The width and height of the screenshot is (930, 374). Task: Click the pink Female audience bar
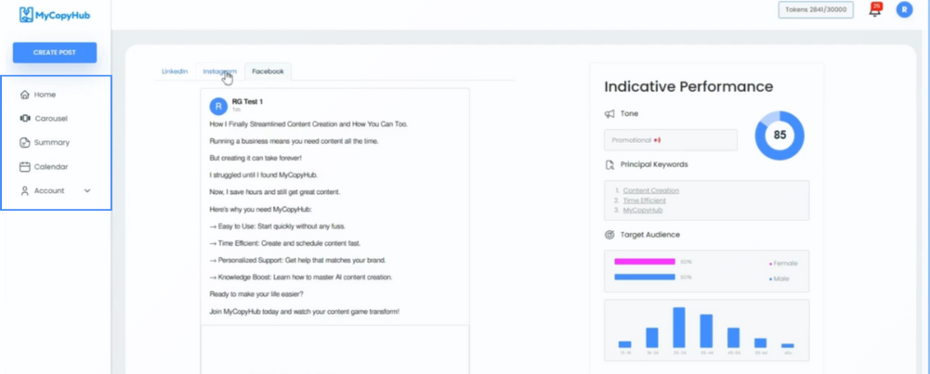[x=645, y=262]
